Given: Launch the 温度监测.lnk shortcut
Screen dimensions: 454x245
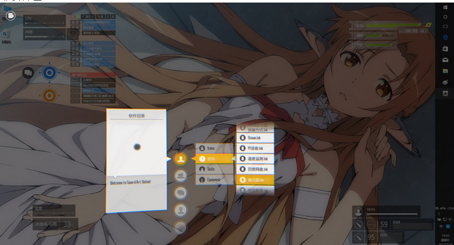Looking at the screenshot, I should coord(255,158).
